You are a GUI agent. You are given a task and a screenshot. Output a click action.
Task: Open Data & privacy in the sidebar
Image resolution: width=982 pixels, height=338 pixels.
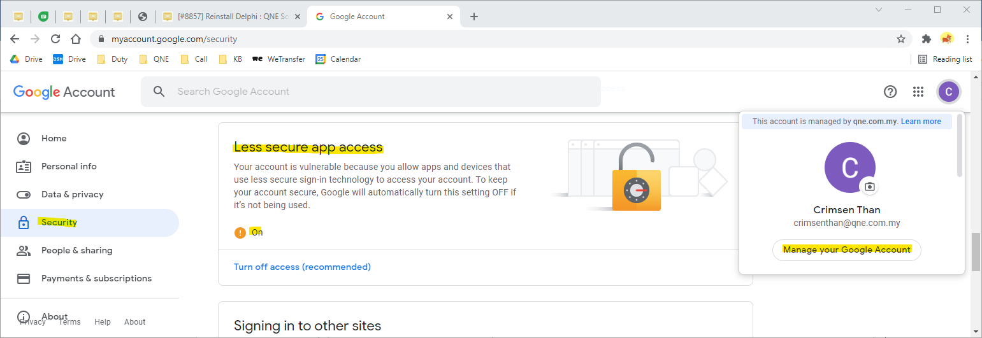90,194
